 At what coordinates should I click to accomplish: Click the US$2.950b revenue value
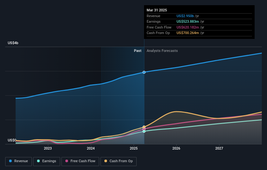click(185, 16)
